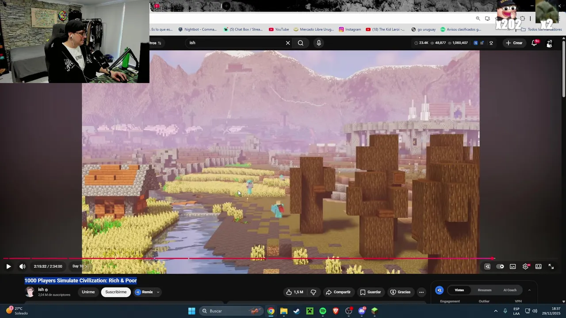
Task: Click the 'Gracias' button
Action: pyautogui.click(x=400, y=292)
